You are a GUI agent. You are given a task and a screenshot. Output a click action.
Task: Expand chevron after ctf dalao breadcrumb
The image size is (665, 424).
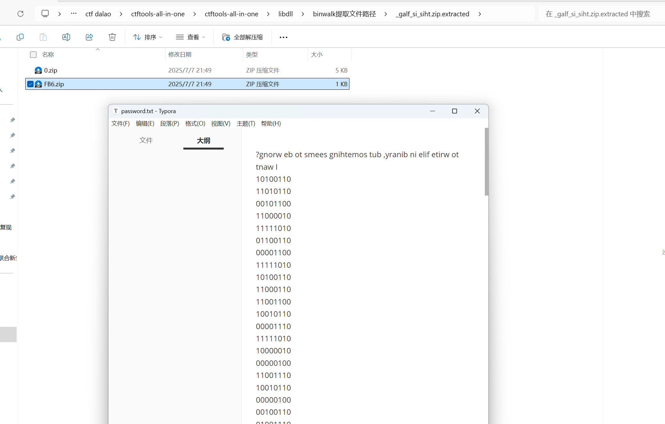point(121,14)
